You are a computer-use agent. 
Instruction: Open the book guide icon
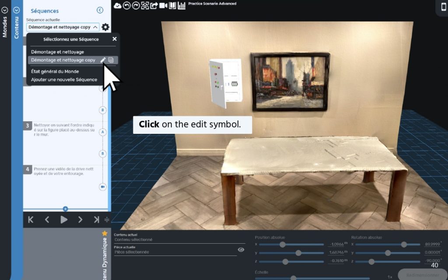click(x=172, y=5)
